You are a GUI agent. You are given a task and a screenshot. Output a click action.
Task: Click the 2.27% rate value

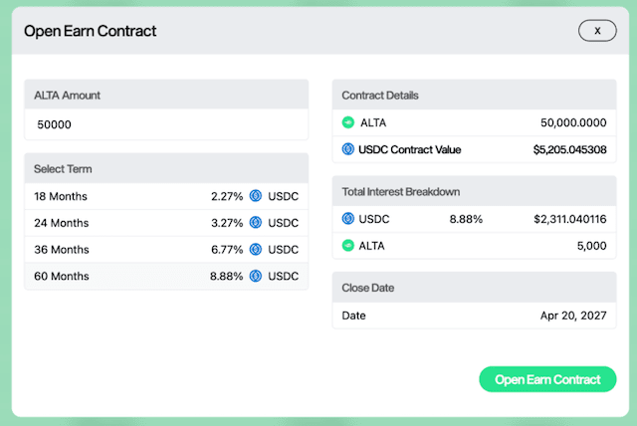227,196
